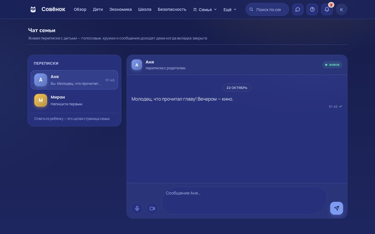Click Мирон's yellow avatar in conversations list
The height and width of the screenshot is (234, 375).
click(41, 100)
